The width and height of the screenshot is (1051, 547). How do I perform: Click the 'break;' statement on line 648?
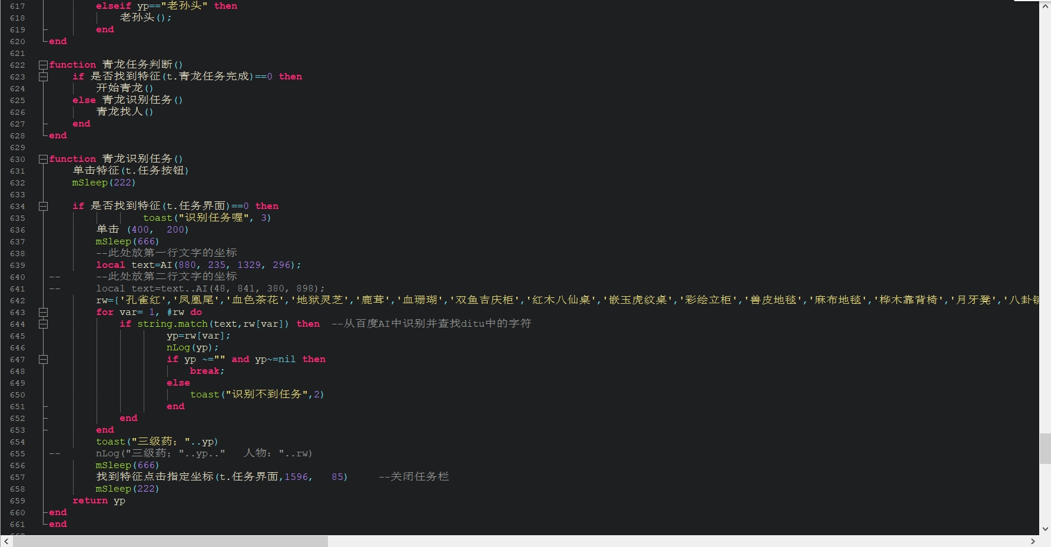point(207,371)
